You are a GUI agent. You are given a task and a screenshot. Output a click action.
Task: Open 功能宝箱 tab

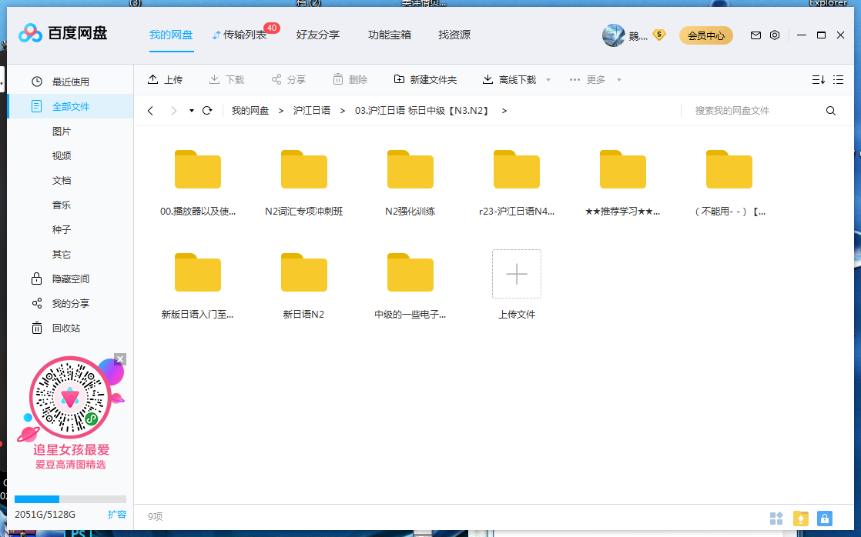[x=390, y=35]
